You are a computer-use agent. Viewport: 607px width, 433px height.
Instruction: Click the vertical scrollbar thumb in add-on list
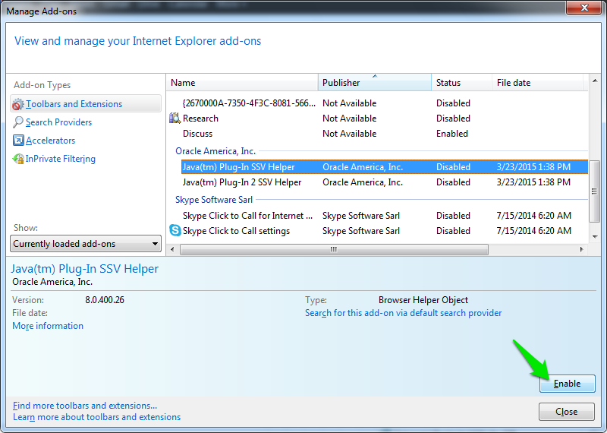click(x=595, y=191)
